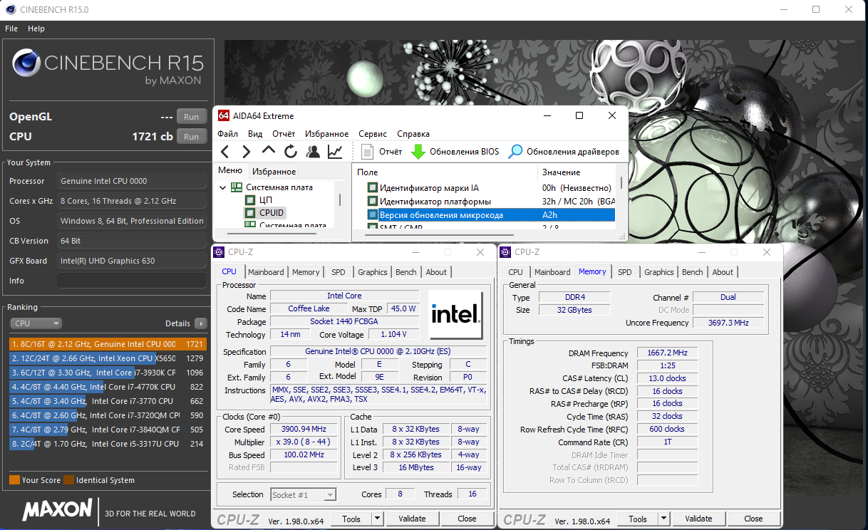The width and height of the screenshot is (868, 530).
Task: Open the CPU dropdown in the Ranking panel
Action: (x=36, y=323)
